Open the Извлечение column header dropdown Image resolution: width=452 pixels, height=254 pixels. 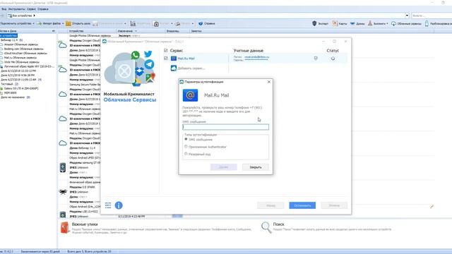coord(136,31)
